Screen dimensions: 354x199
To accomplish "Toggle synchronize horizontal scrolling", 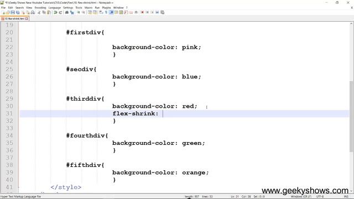I will click(95, 12).
